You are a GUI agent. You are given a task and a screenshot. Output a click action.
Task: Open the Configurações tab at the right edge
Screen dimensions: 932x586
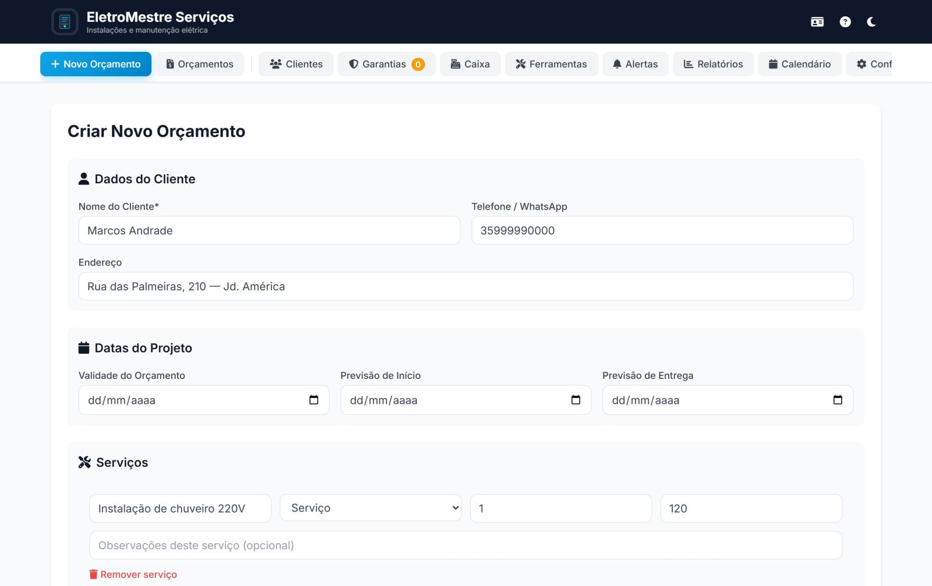pyautogui.click(x=869, y=64)
